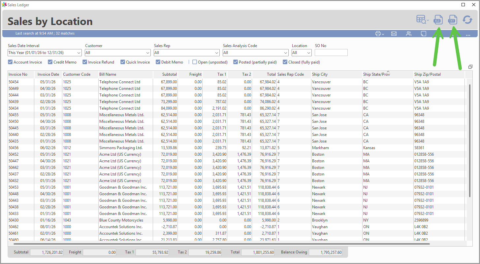Maximize the Sales Ledger window

pyautogui.click(x=463, y=5)
